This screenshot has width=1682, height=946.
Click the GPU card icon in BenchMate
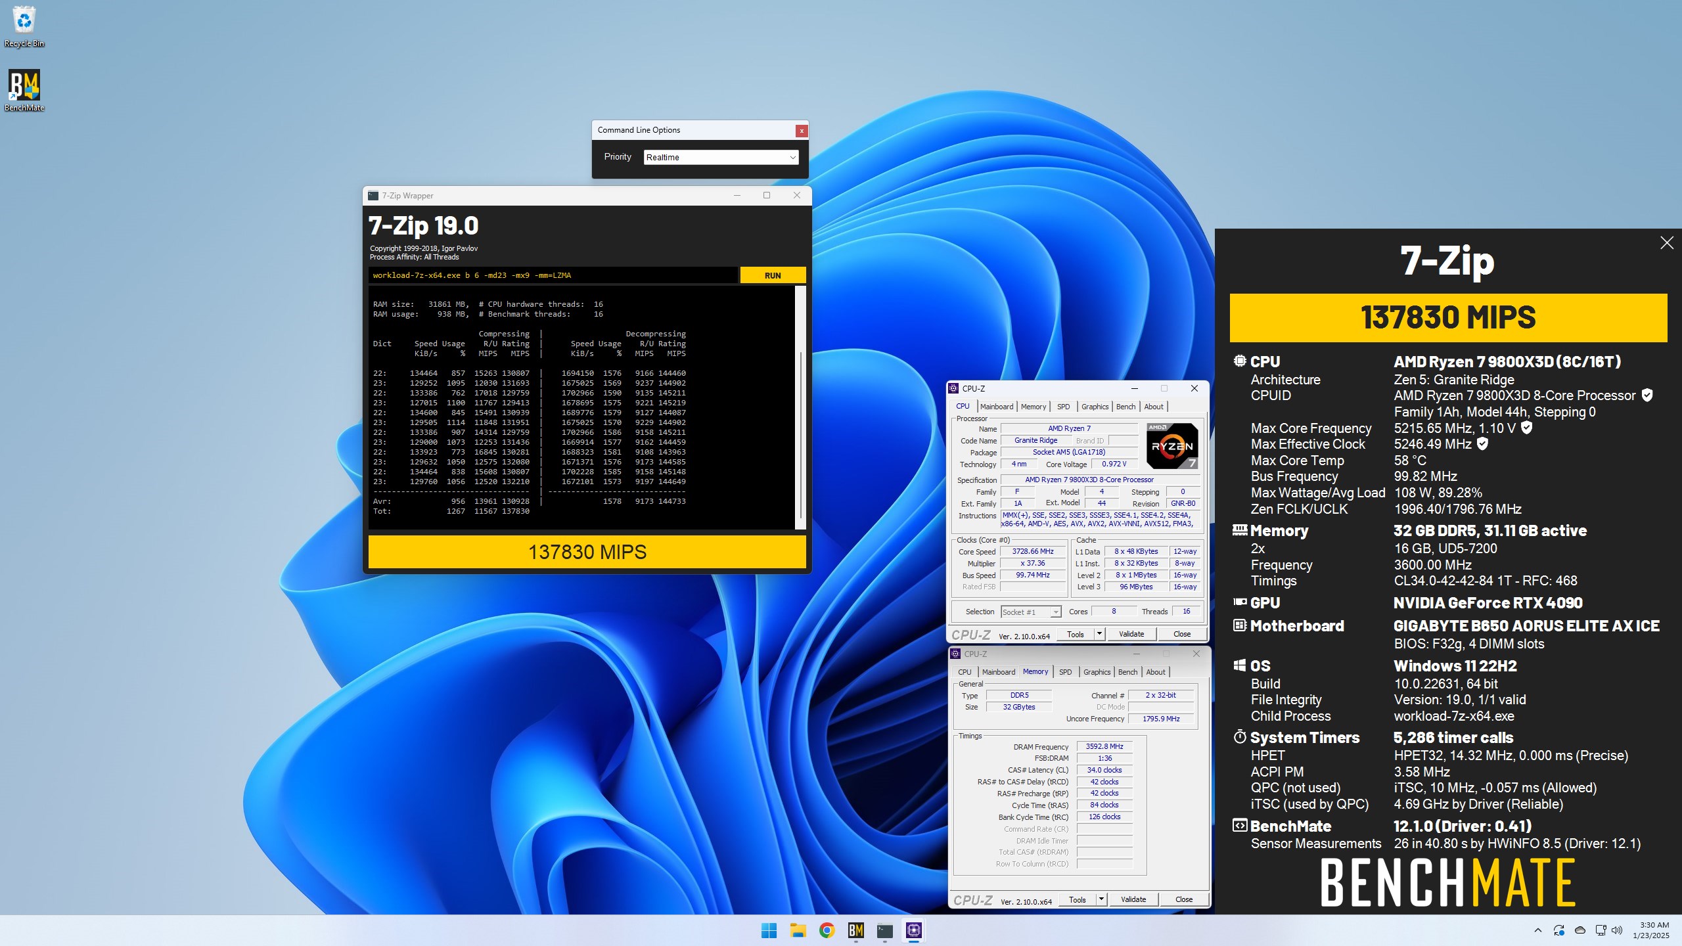[x=1239, y=602]
